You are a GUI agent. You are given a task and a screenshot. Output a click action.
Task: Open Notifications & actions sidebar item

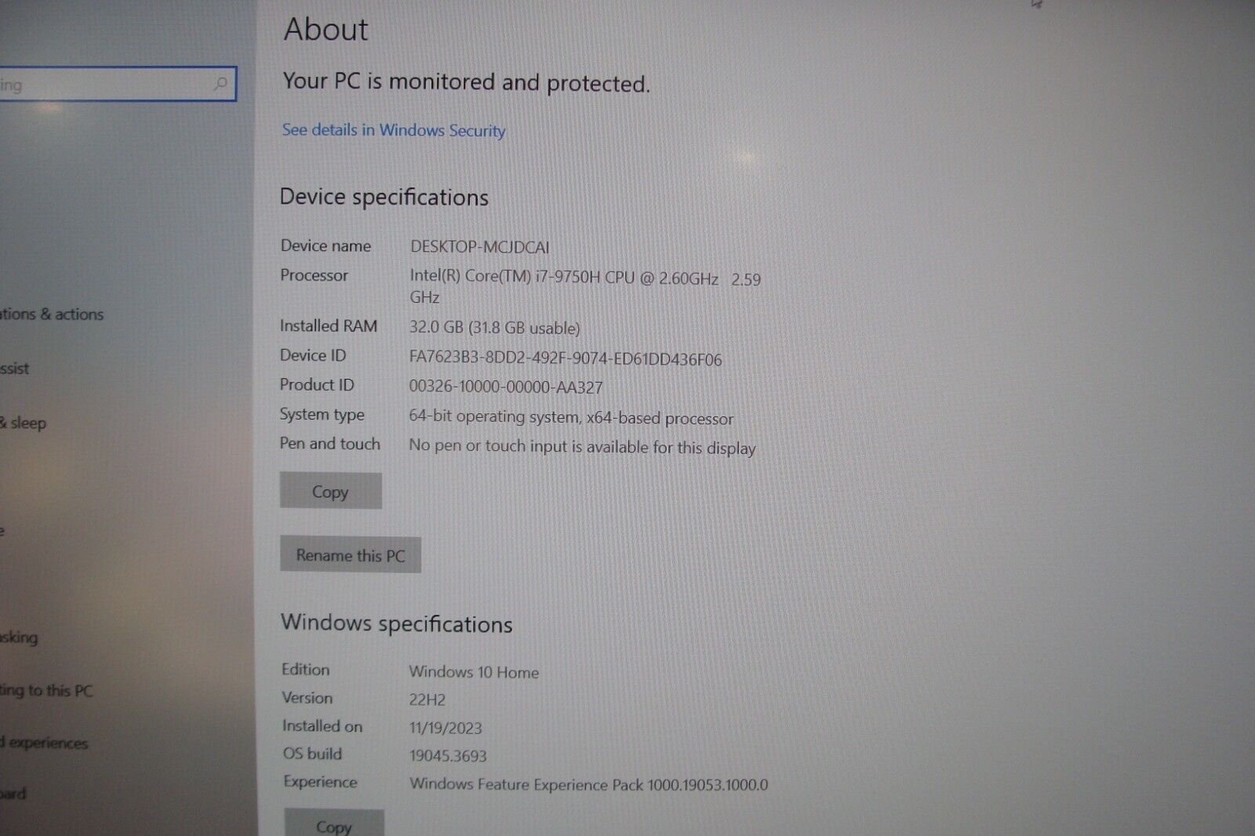pos(52,314)
